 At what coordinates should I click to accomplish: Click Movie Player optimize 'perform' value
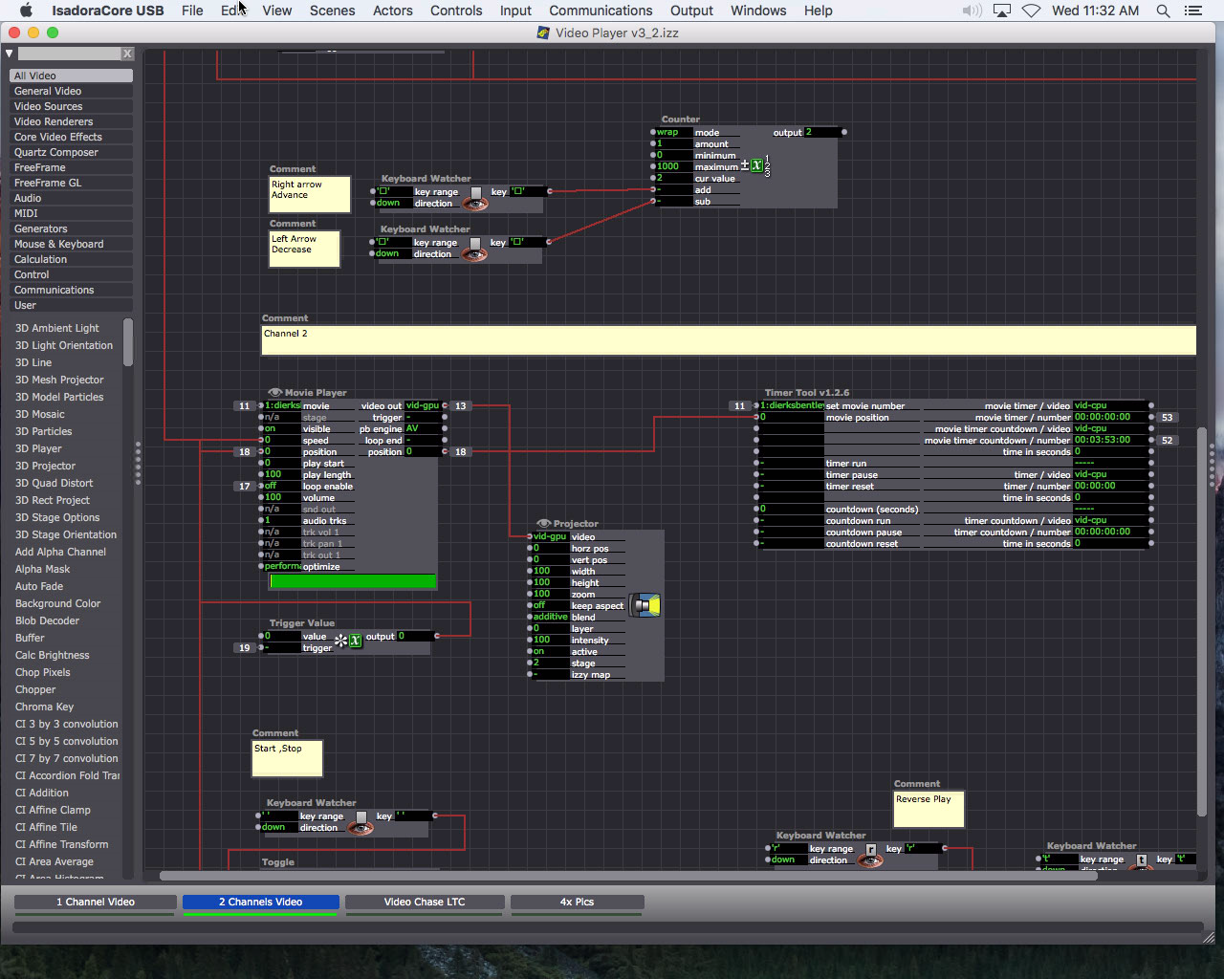281,566
